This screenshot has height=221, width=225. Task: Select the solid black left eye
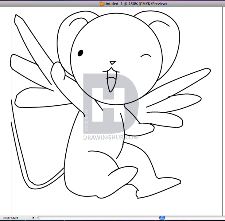[80, 53]
